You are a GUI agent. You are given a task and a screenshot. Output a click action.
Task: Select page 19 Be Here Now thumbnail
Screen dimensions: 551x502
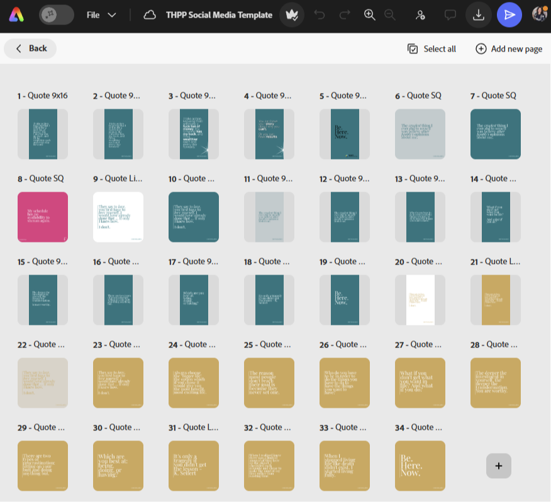(x=345, y=300)
